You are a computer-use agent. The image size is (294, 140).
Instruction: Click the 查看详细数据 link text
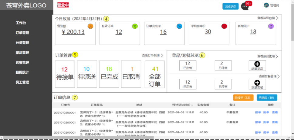click(x=266, y=18)
